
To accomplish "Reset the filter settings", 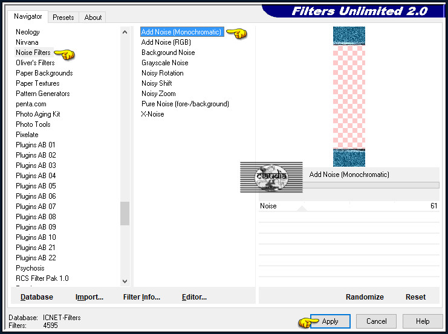I will (x=416, y=297).
